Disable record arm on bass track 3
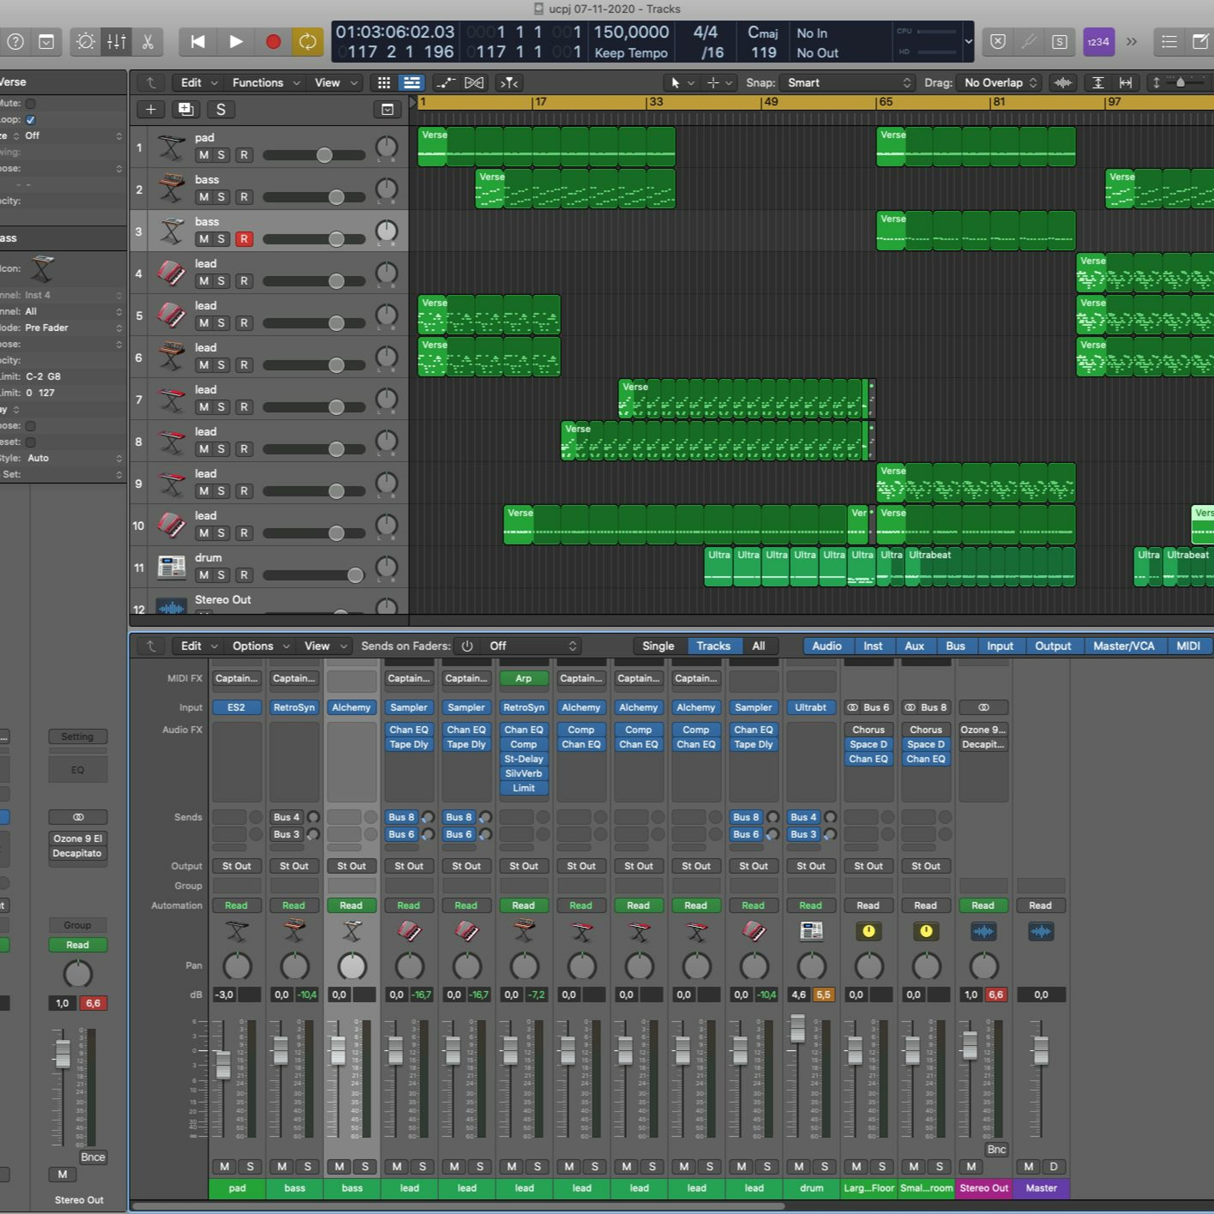The image size is (1214, 1214). (x=244, y=240)
